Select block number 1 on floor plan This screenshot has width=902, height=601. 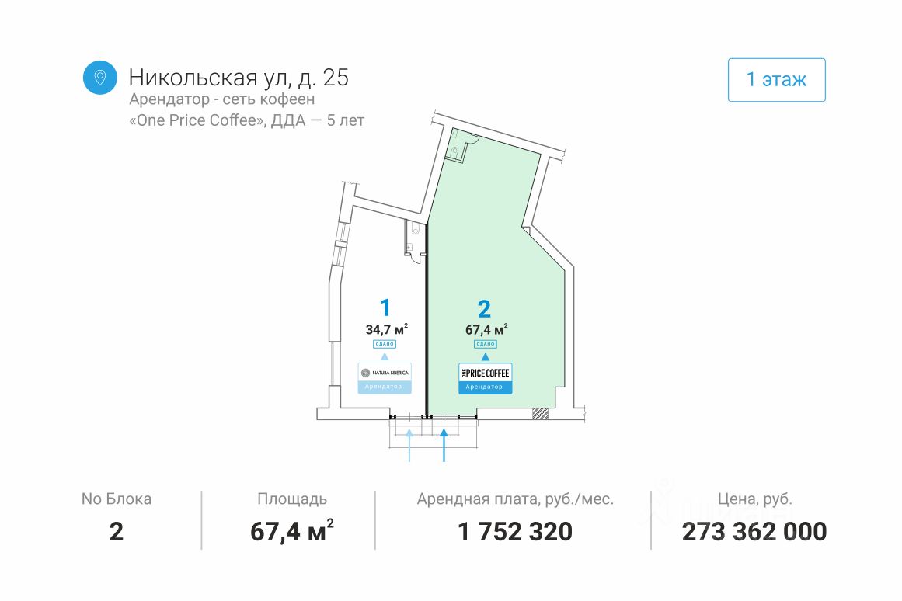click(385, 307)
